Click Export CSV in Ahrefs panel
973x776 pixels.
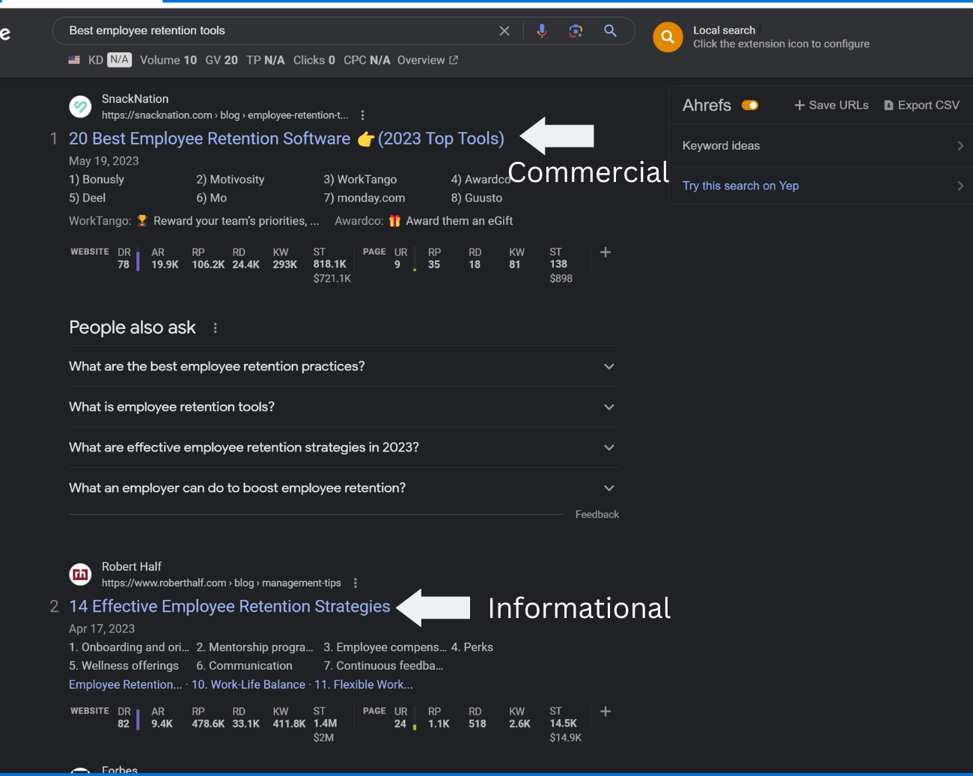click(x=921, y=106)
